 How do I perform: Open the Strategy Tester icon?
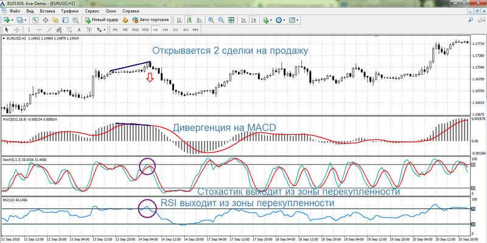pyautogui.click(x=75, y=20)
